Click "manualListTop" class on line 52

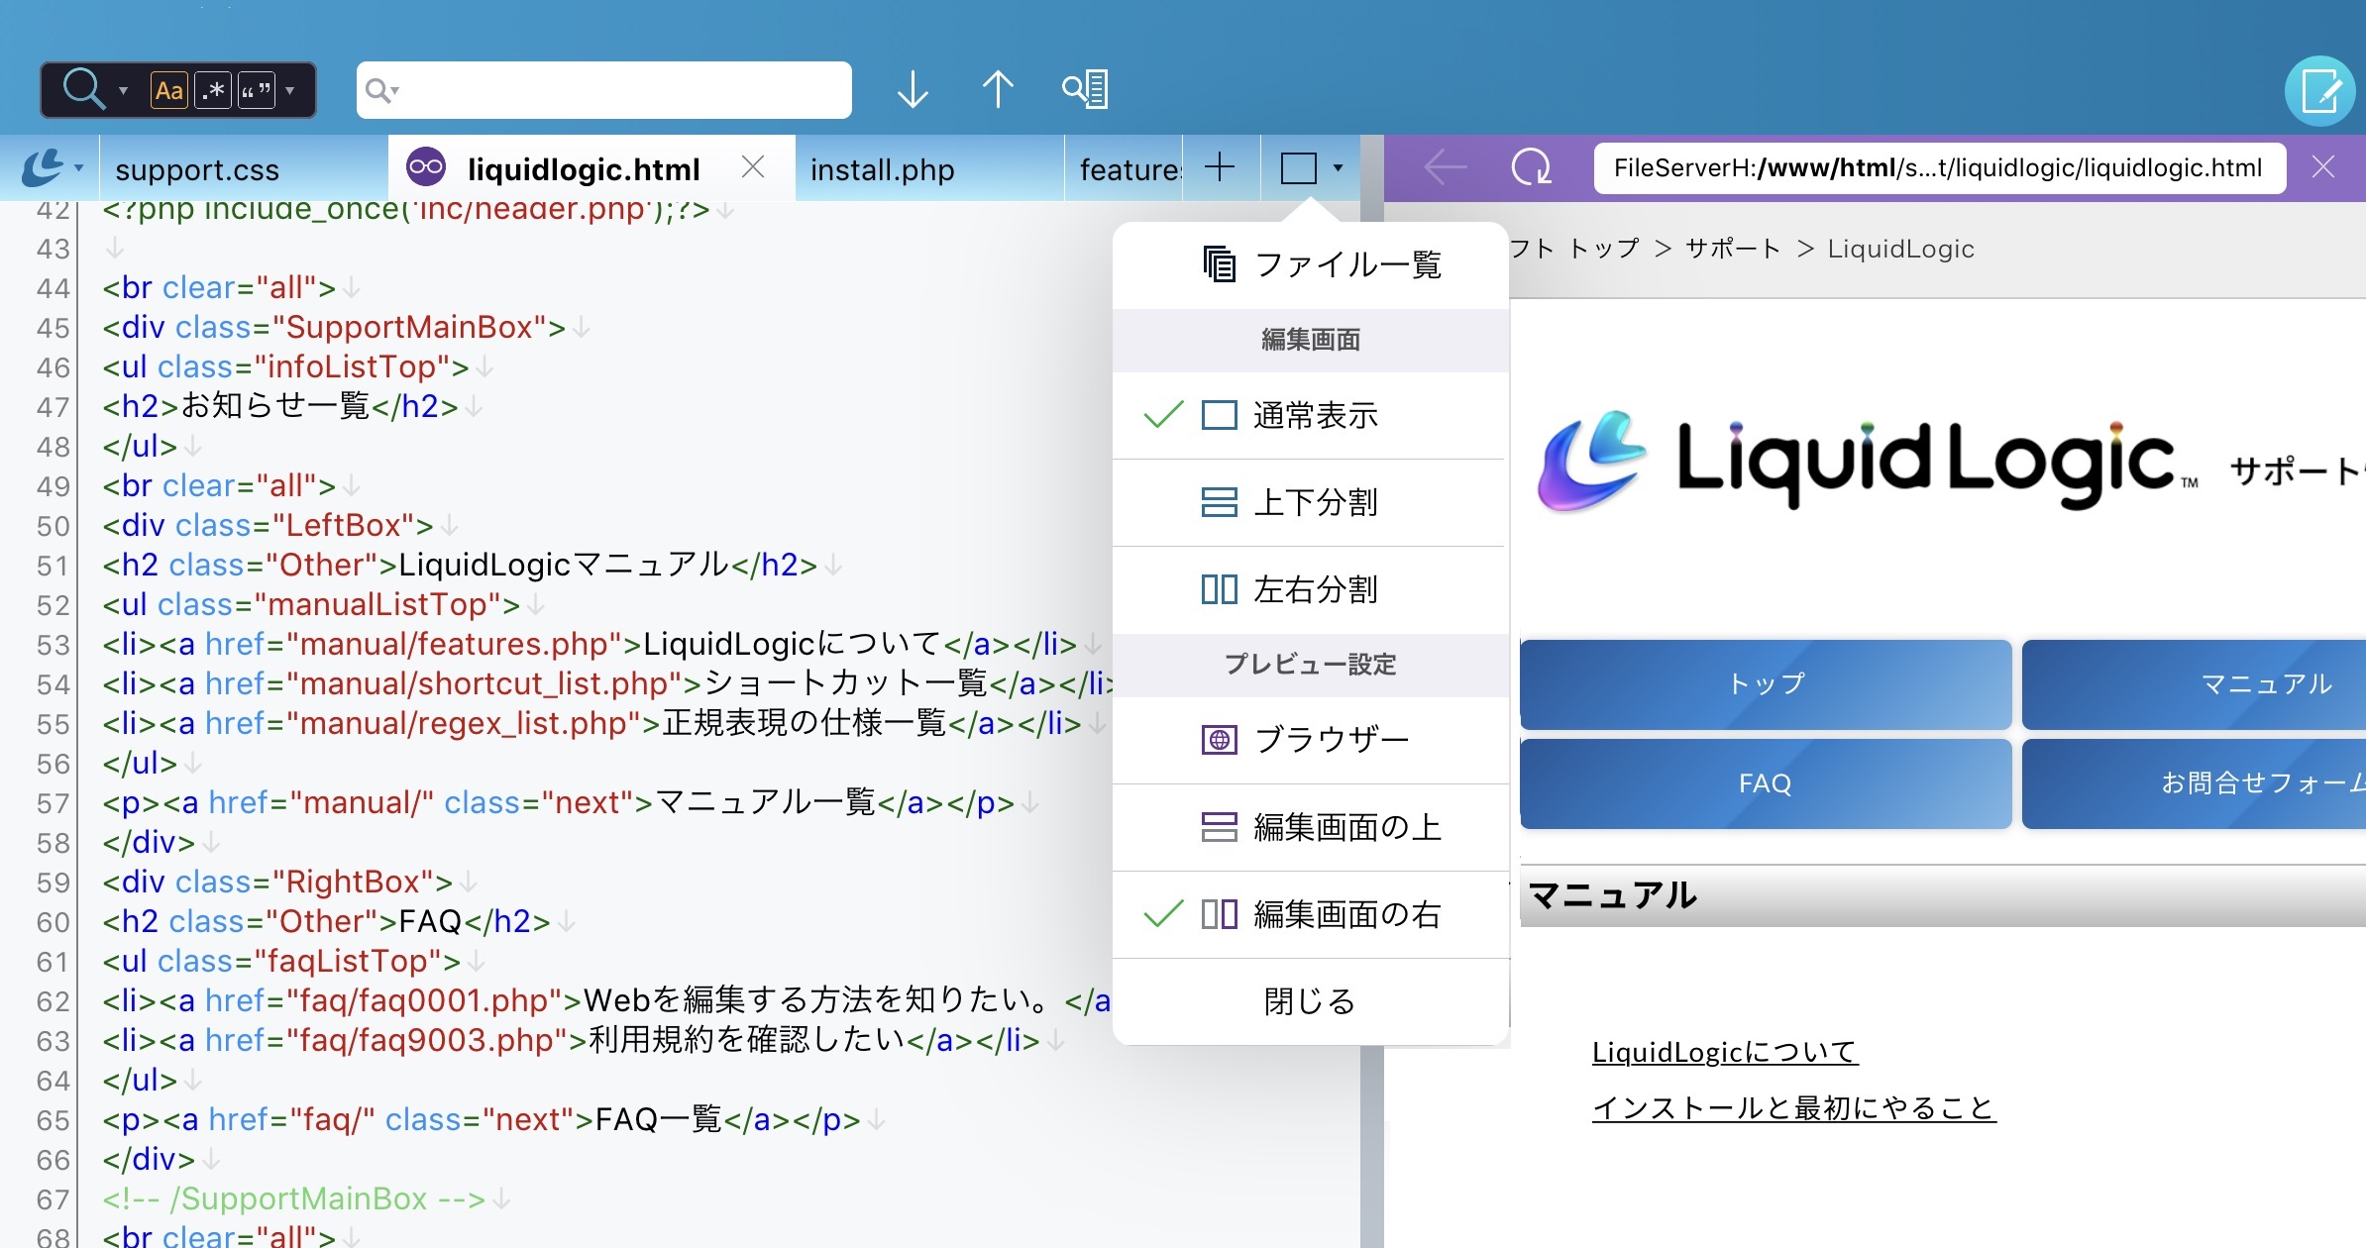pyautogui.click(x=377, y=605)
